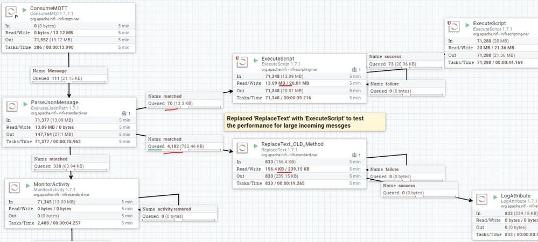The width and height of the screenshot is (538, 242).
Task: Click the green run indicator beside ReplaceText_OLD_Method
Action: (x=256, y=146)
